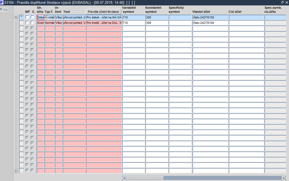This screenshot has height=181, width=289.
Task: Click the 'Cizí účet' column header
Action: click(x=235, y=12)
